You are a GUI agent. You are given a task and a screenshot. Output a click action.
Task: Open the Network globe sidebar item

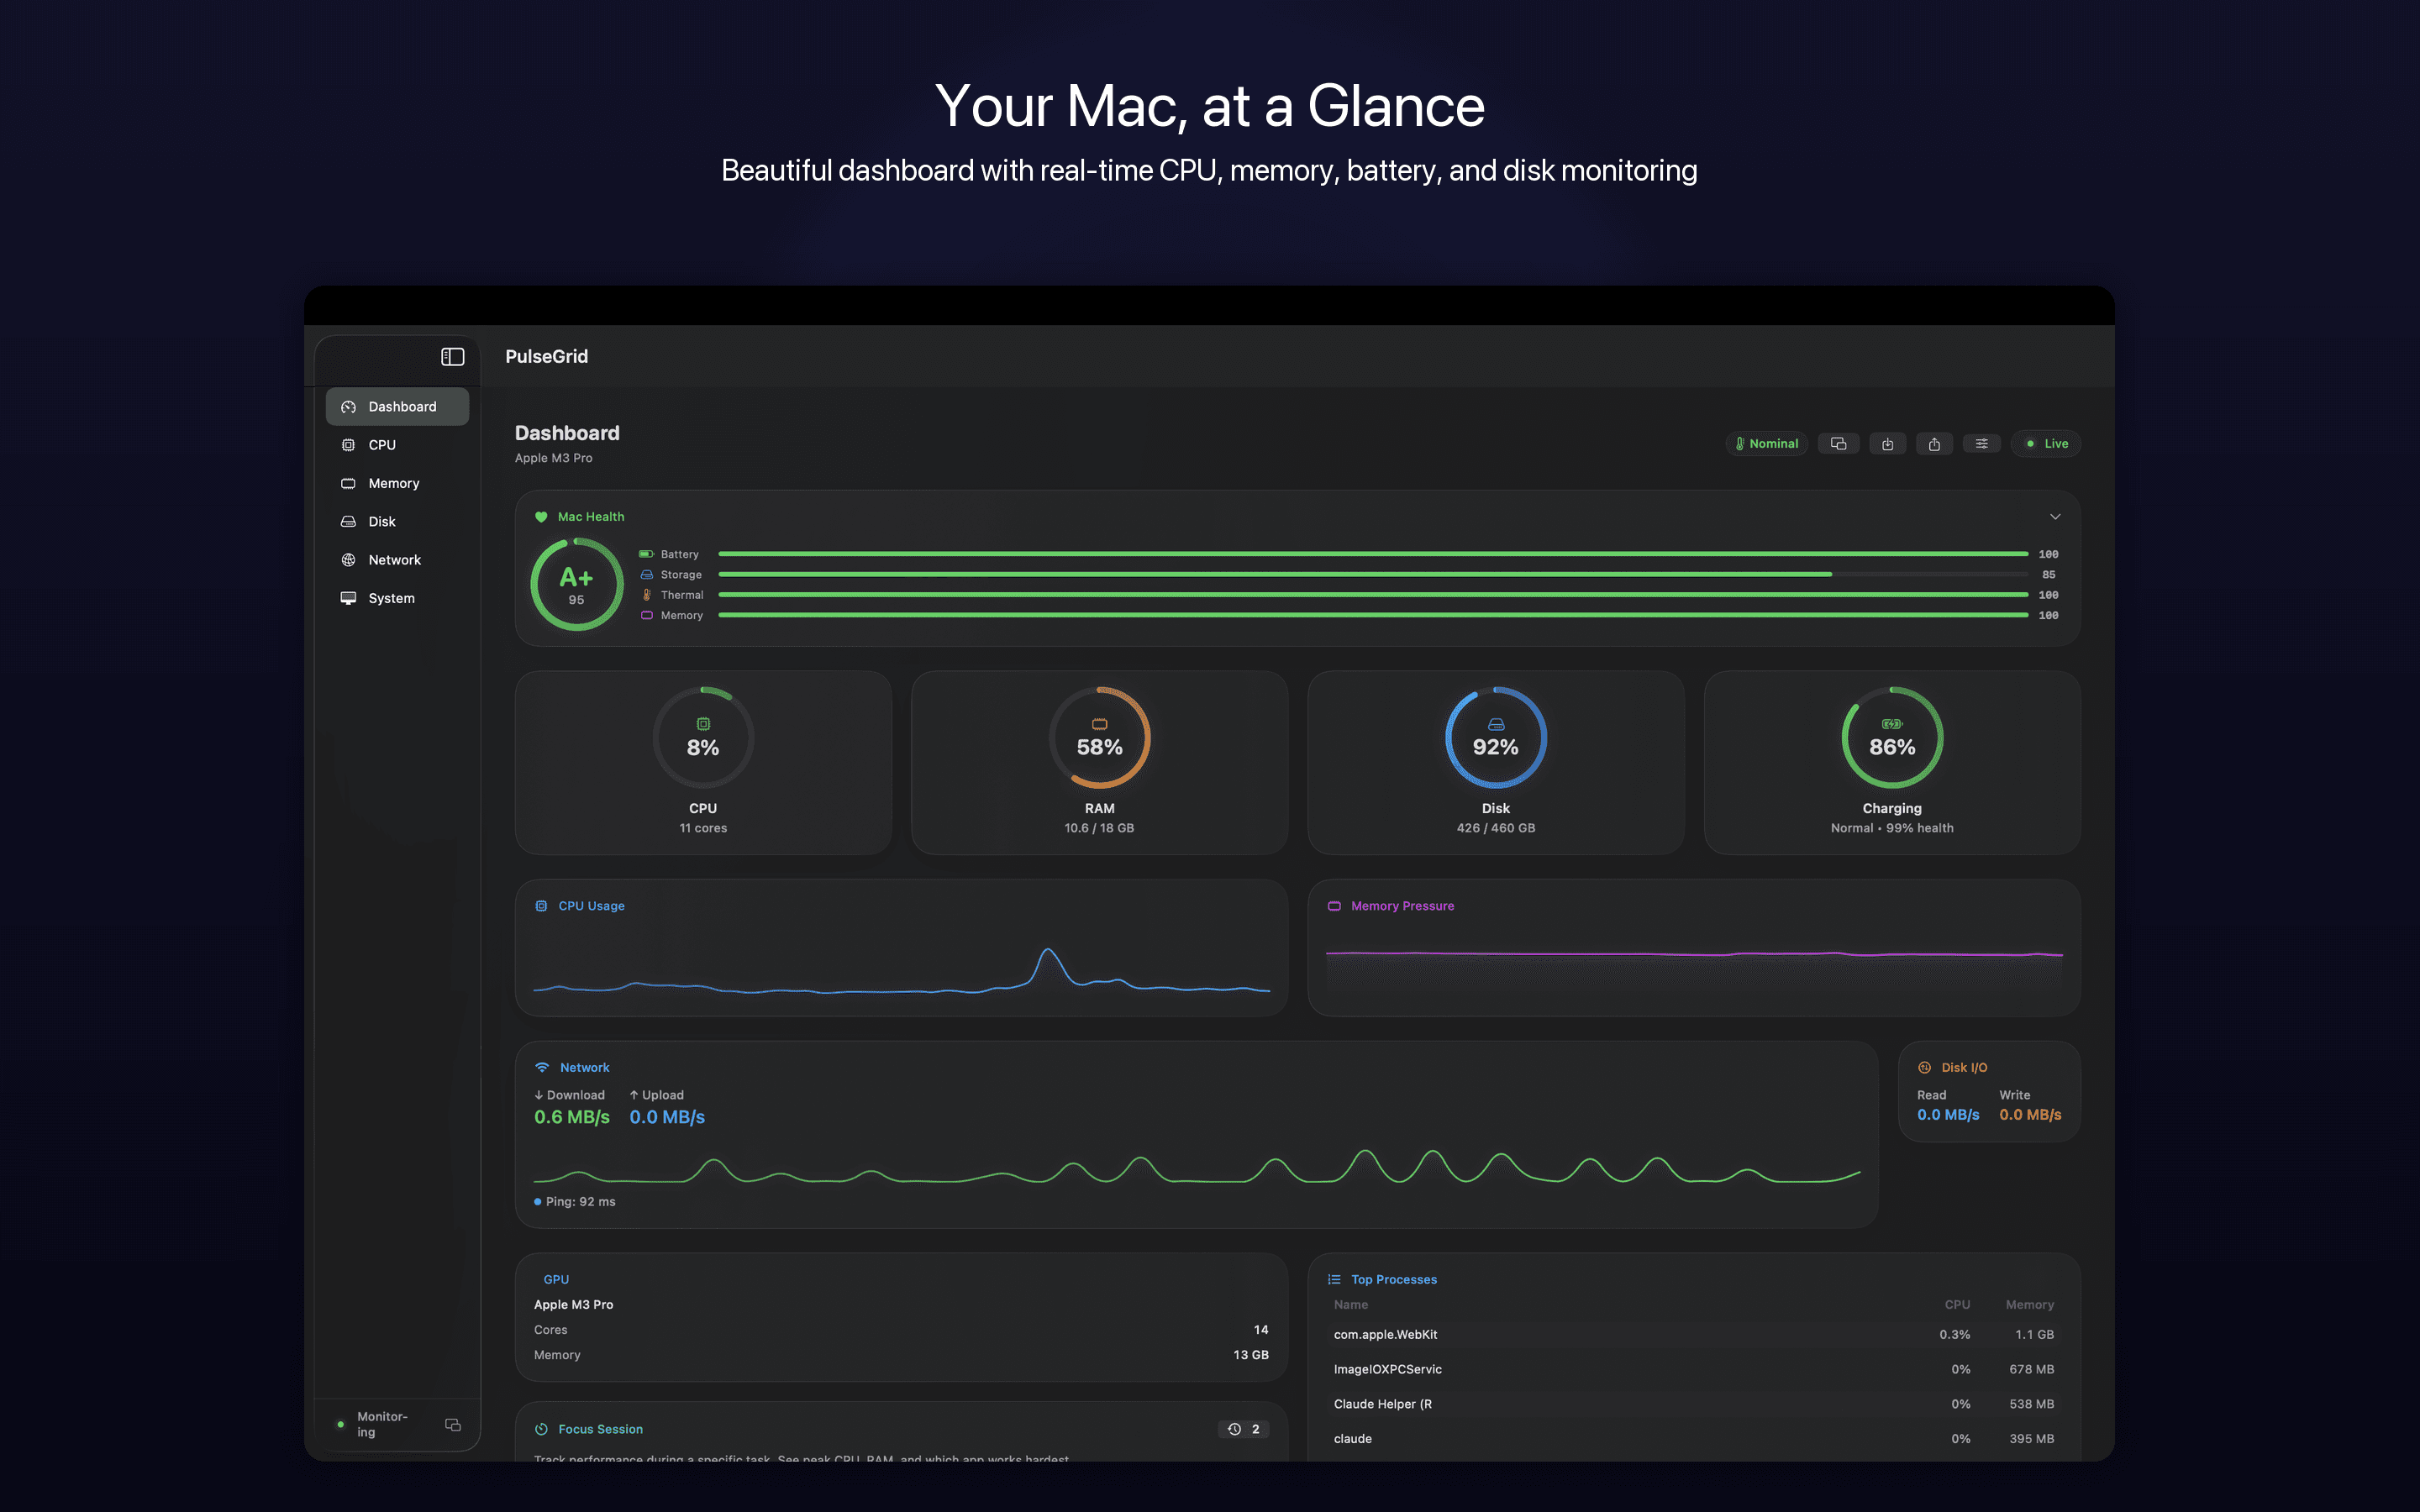click(x=397, y=560)
